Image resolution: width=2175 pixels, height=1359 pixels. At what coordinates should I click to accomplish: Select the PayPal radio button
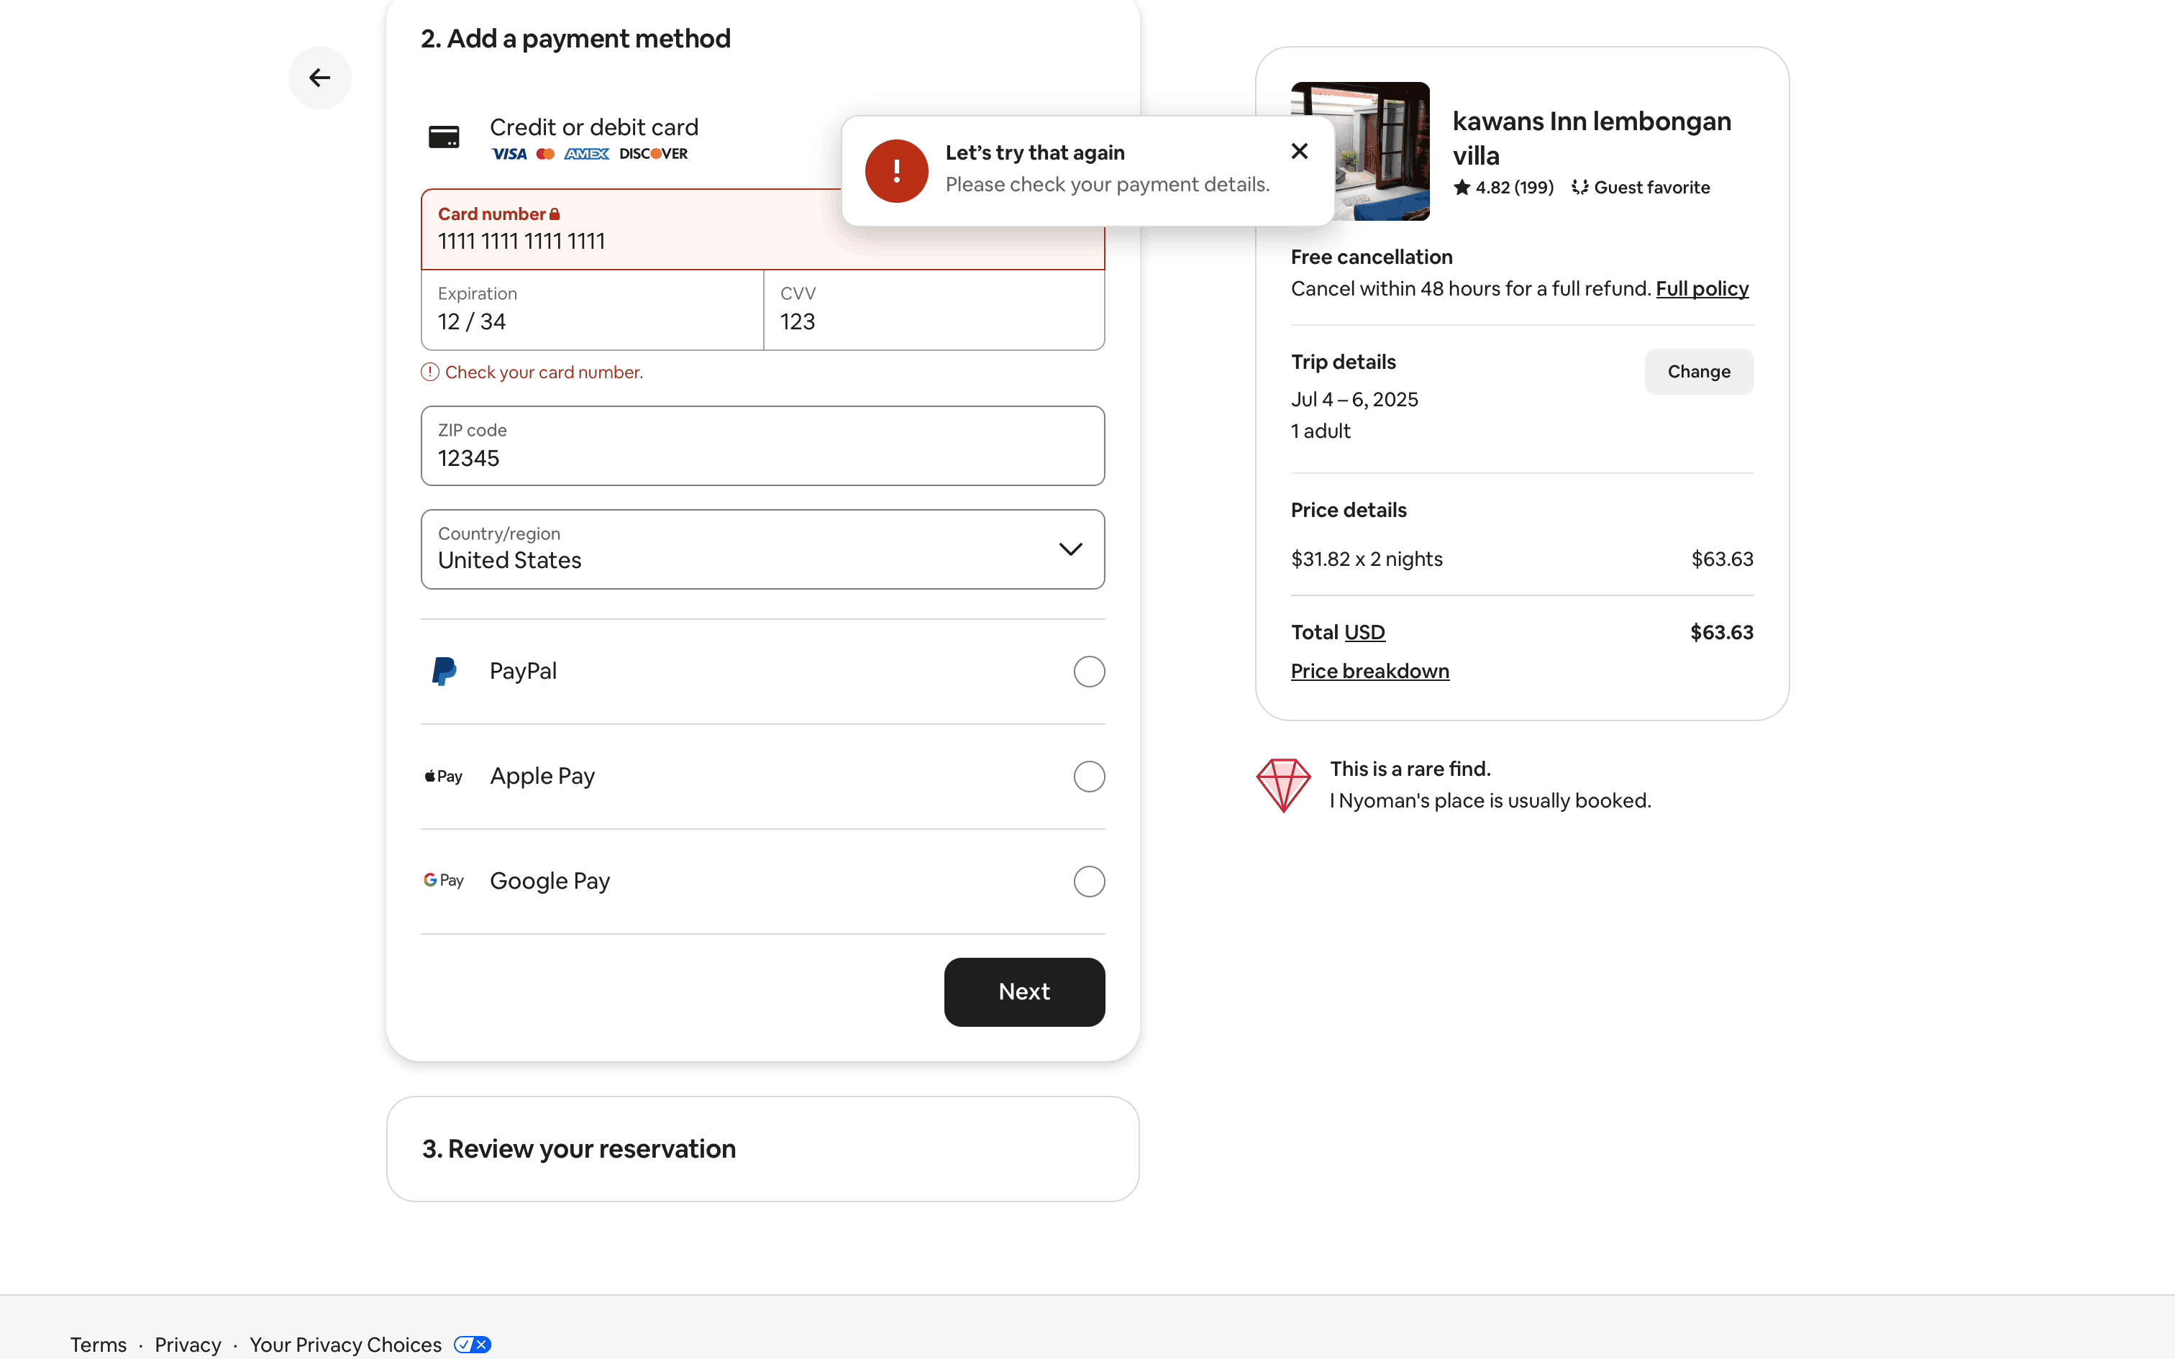point(1088,672)
